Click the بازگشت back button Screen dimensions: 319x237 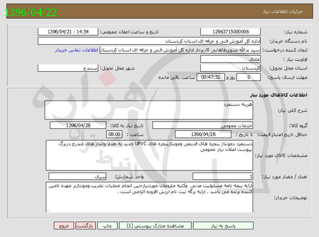pyautogui.click(x=86, y=226)
